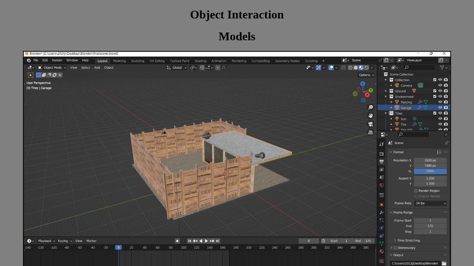Open the Particles properties tab icon
The width and height of the screenshot is (474, 266).
382,220
